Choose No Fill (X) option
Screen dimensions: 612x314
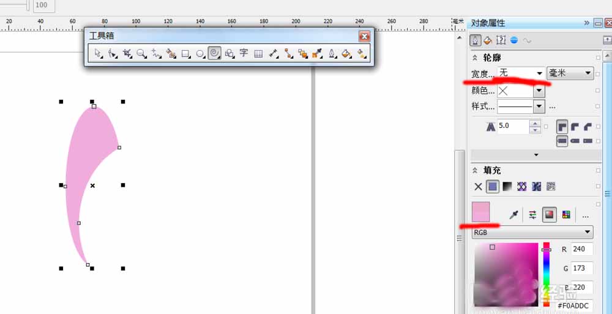478,187
